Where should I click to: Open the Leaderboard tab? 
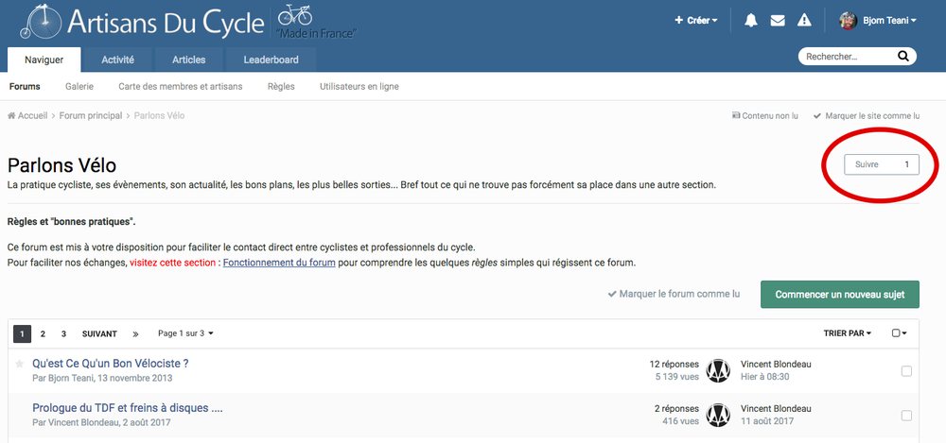coord(271,60)
